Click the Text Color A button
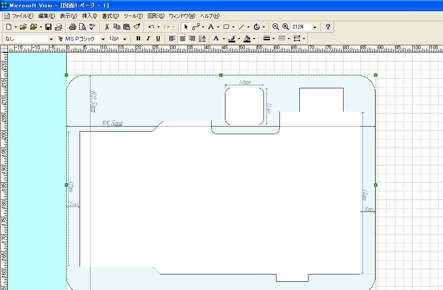Image resolution: width=443 pixels, height=290 pixels. tap(216, 39)
